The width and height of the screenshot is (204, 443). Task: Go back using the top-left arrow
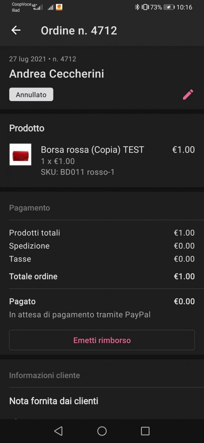tap(16, 30)
